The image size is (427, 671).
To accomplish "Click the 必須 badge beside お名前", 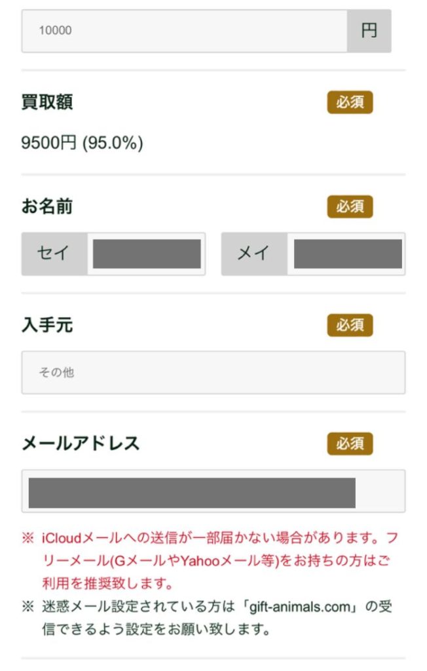I will pos(350,207).
